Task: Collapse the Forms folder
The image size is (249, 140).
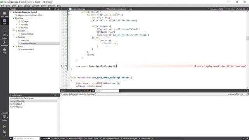Action: click(14, 46)
